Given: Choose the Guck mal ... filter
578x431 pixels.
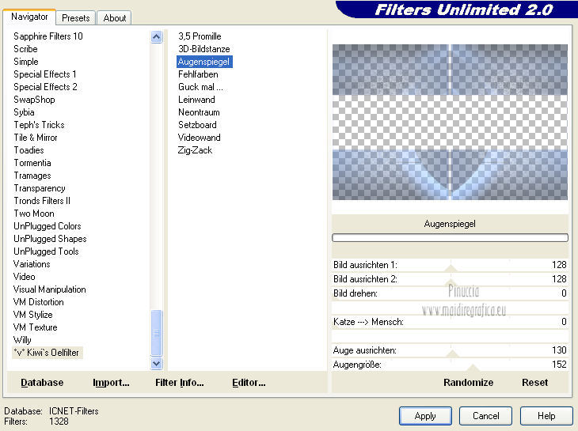Looking at the screenshot, I should (200, 87).
